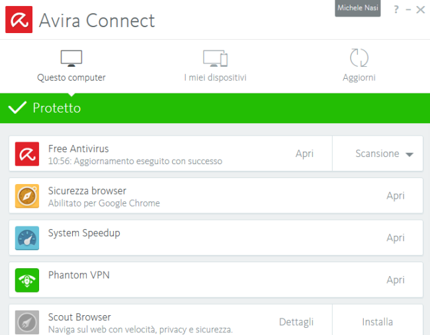Click Apri for System Speedup
The image size is (430, 335).
[396, 238]
